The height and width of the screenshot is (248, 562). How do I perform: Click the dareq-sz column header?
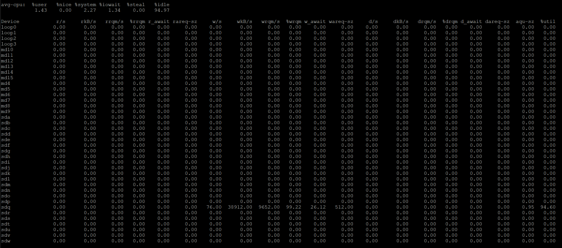tap(497, 21)
